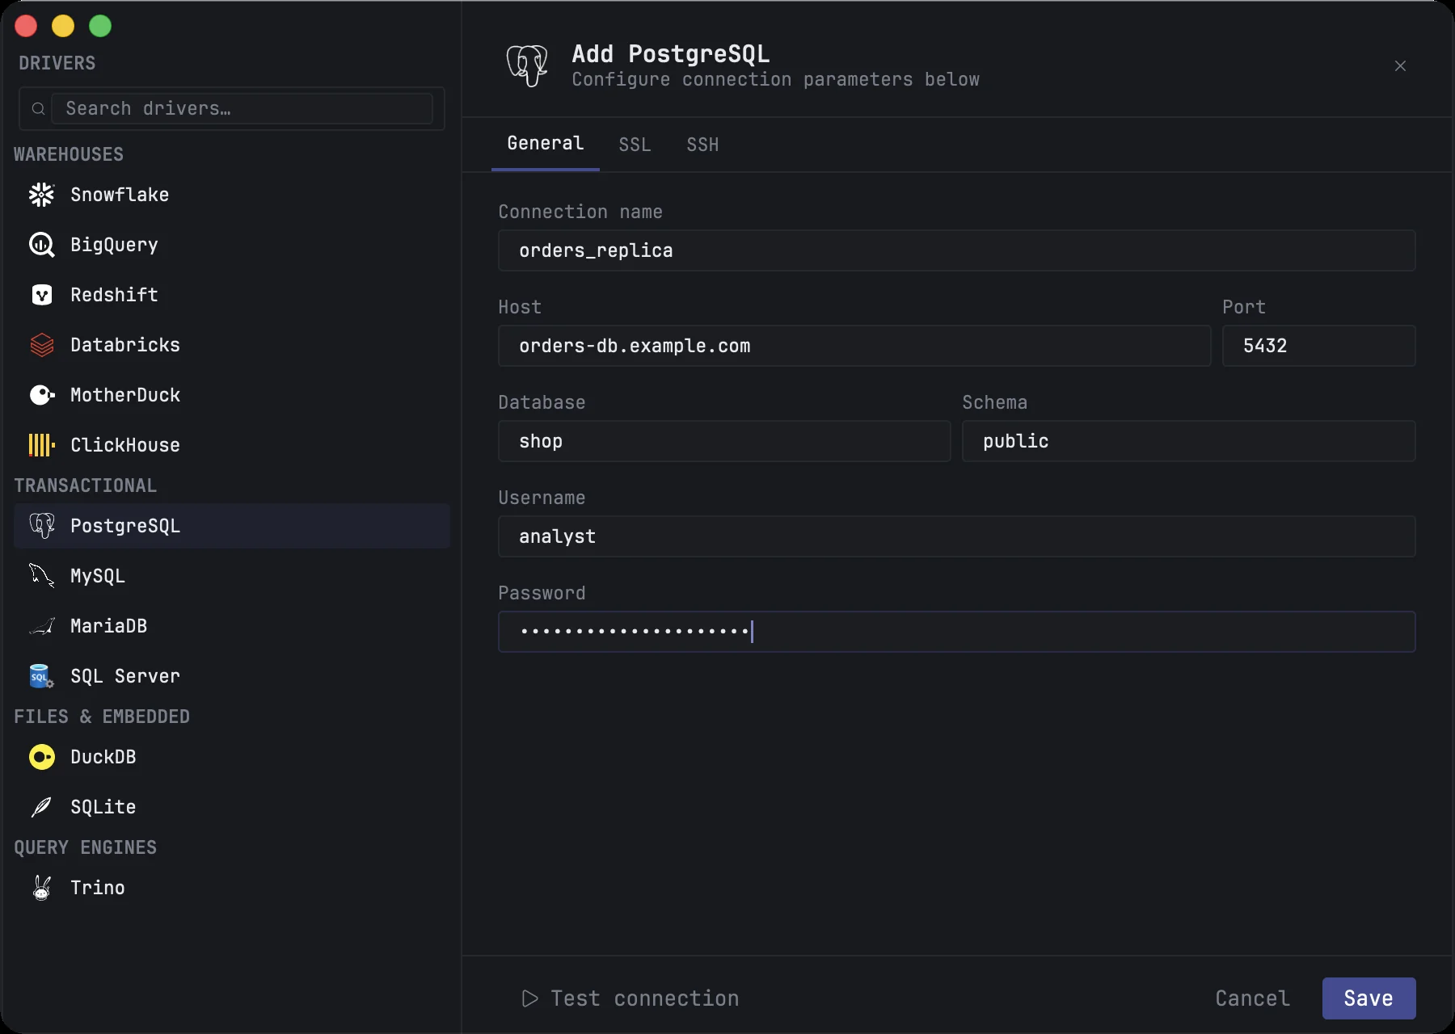Choose the SQL Server driver label
This screenshot has height=1034, width=1455.
(x=125, y=676)
